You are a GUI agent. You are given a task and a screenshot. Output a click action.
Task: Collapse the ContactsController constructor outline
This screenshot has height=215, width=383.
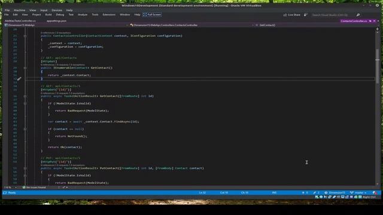pos(25,36)
